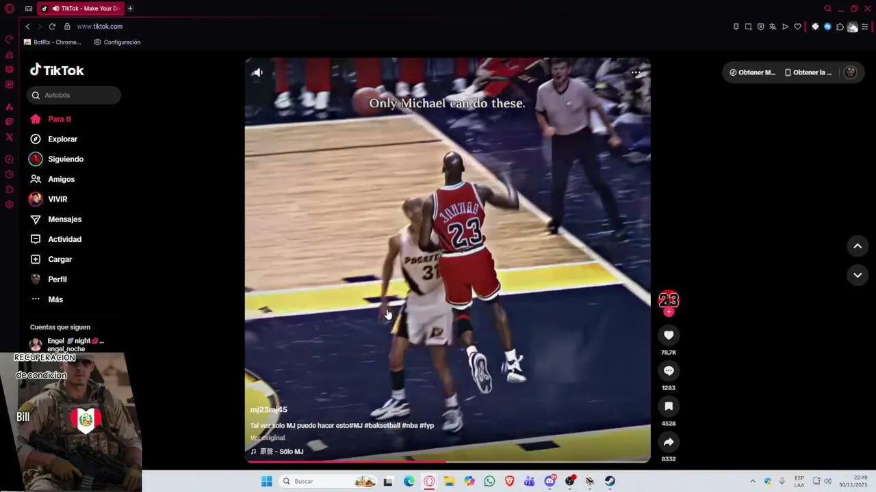Click the TikTok search field
The image size is (876, 492).
74,95
